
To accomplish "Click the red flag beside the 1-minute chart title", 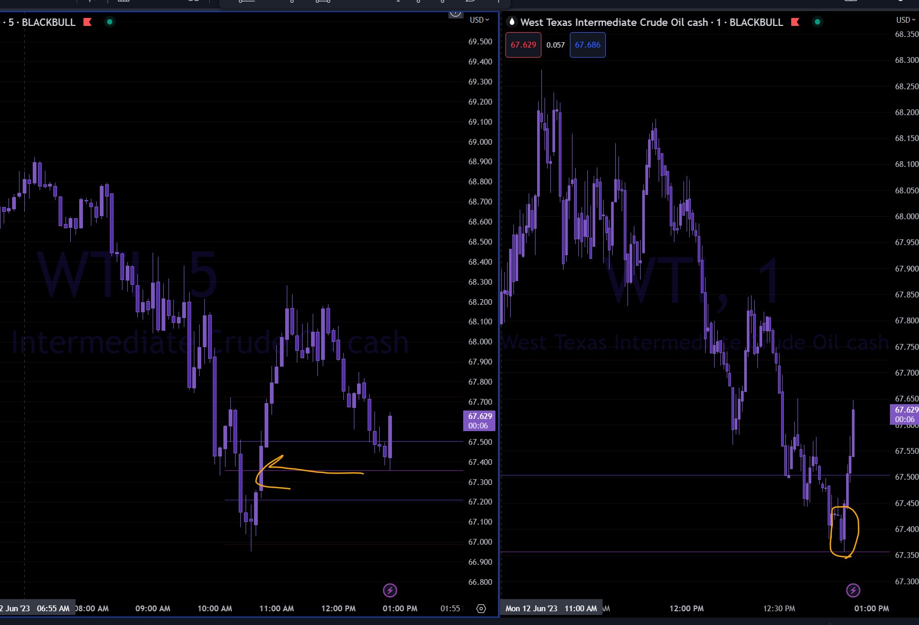I will tap(795, 22).
